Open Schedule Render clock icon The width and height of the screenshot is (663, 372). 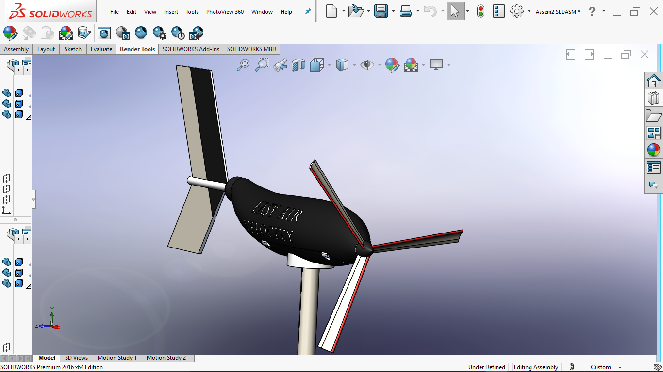[178, 33]
